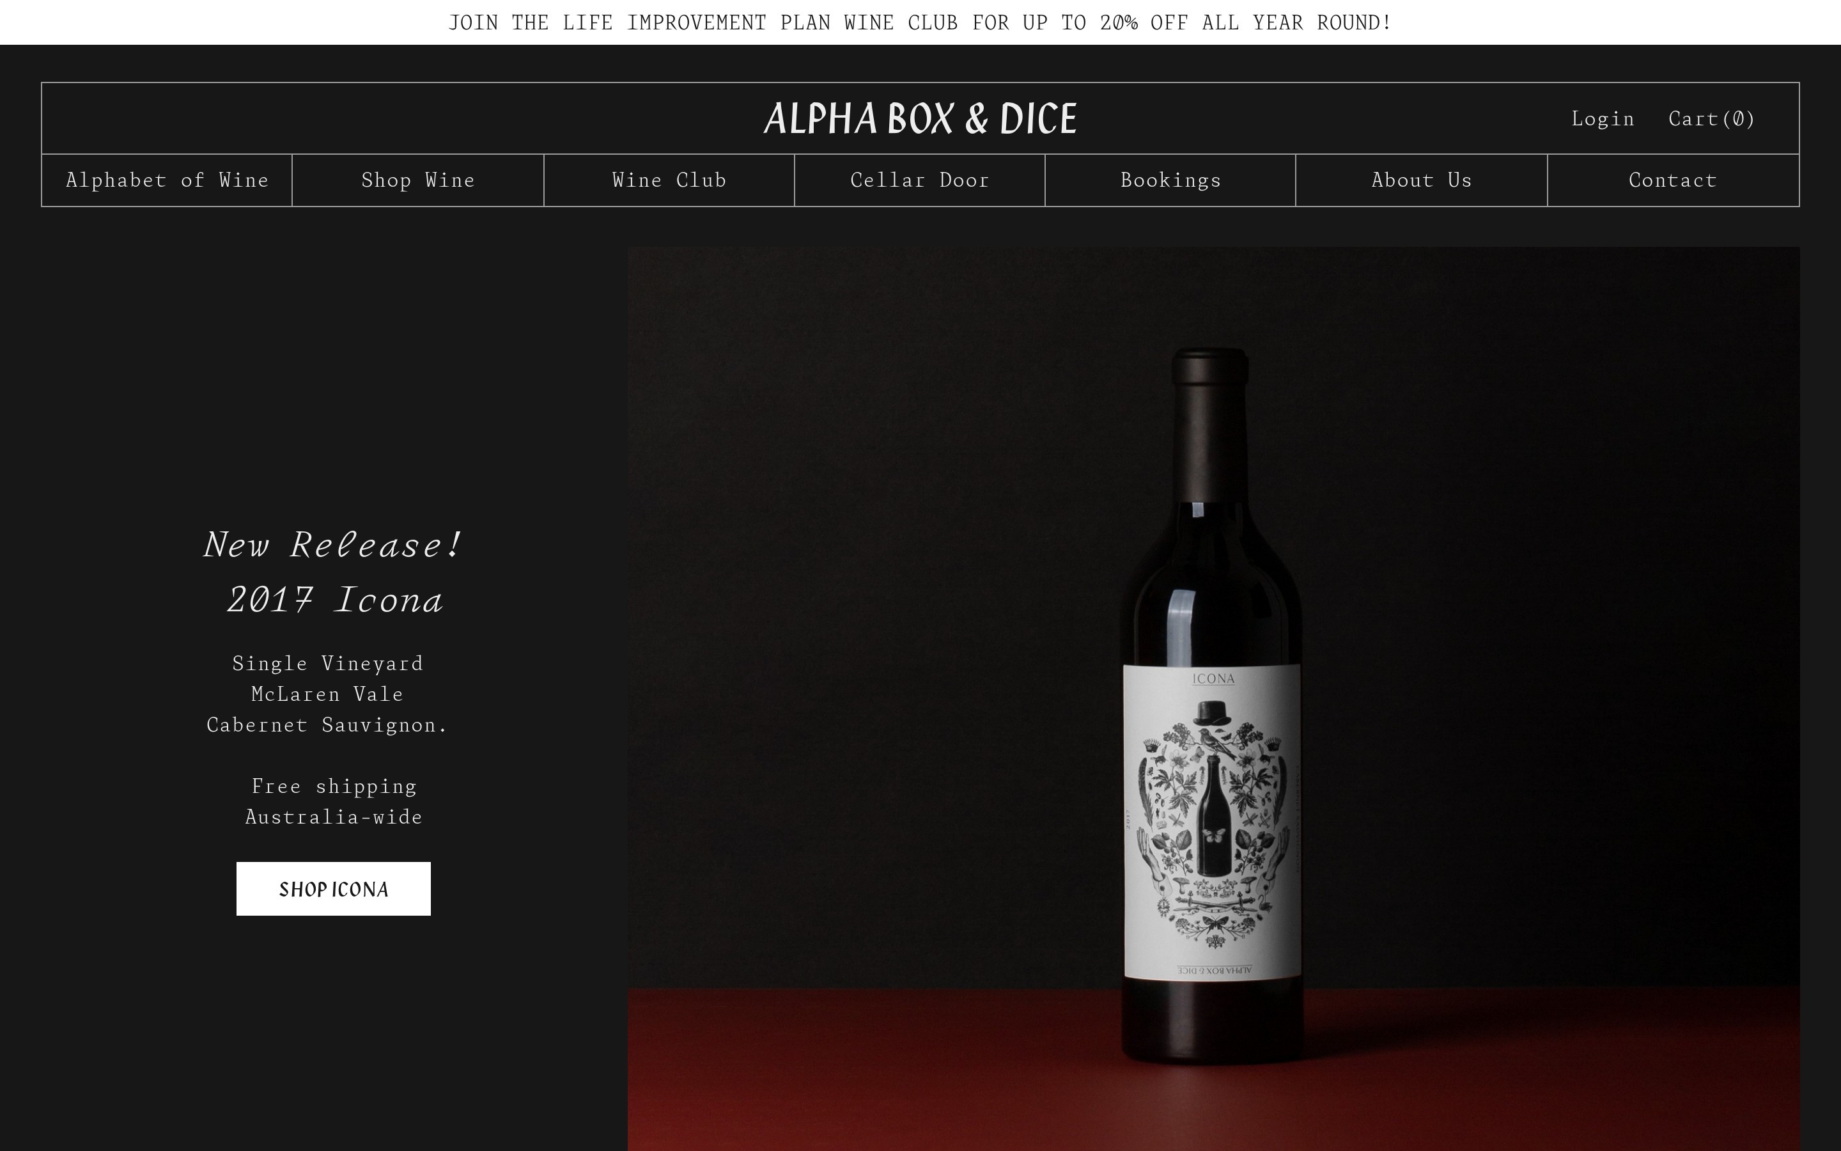Open the Contact page
This screenshot has width=1841, height=1151.
(1673, 180)
